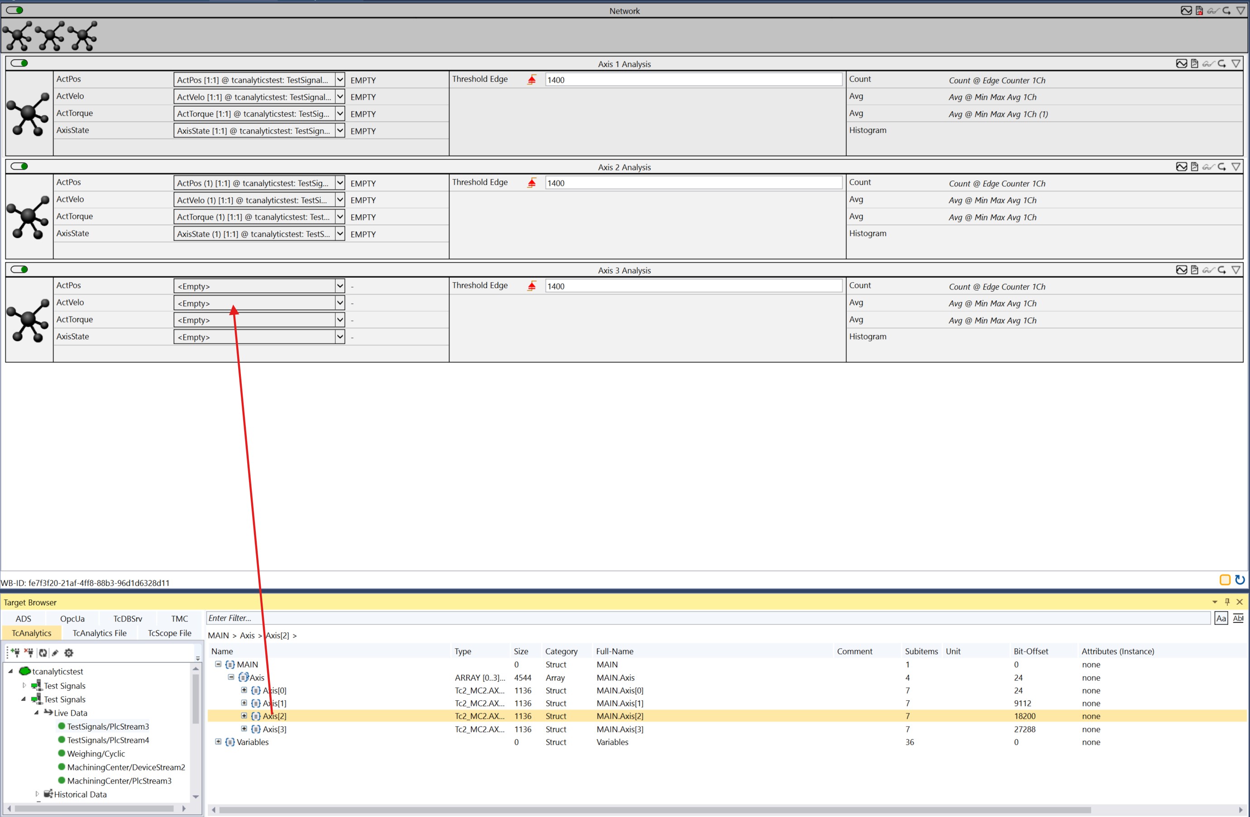This screenshot has height=817, width=1250.
Task: Refresh the broker list in Target Browser
Action: coord(43,652)
